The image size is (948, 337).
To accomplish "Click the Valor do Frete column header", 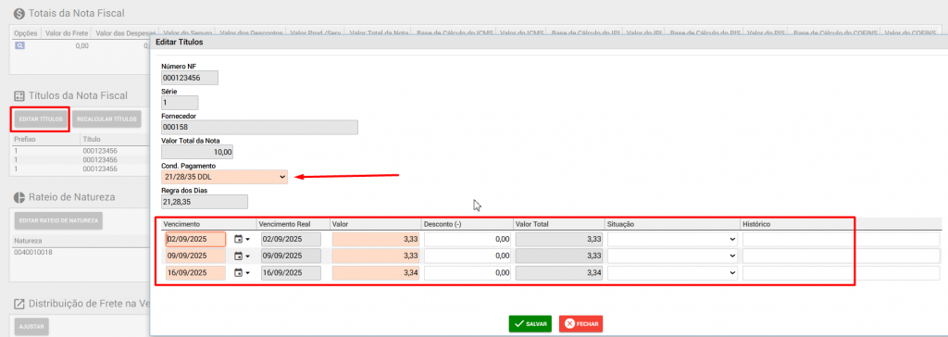I will (67, 33).
